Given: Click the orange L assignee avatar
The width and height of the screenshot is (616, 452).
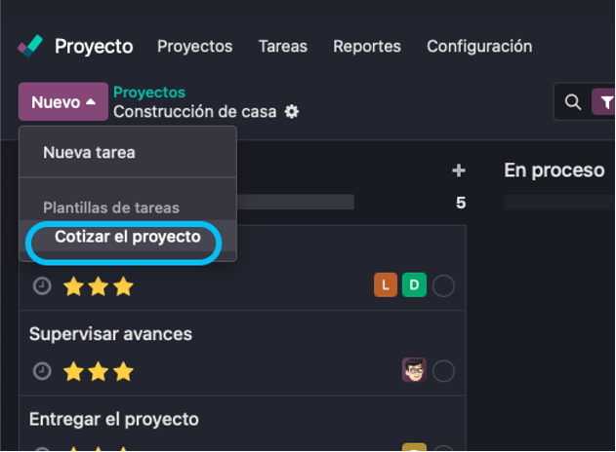Looking at the screenshot, I should tap(386, 285).
